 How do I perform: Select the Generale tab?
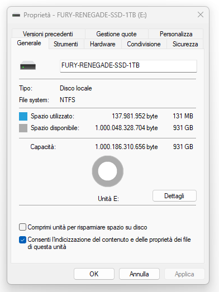(29, 43)
